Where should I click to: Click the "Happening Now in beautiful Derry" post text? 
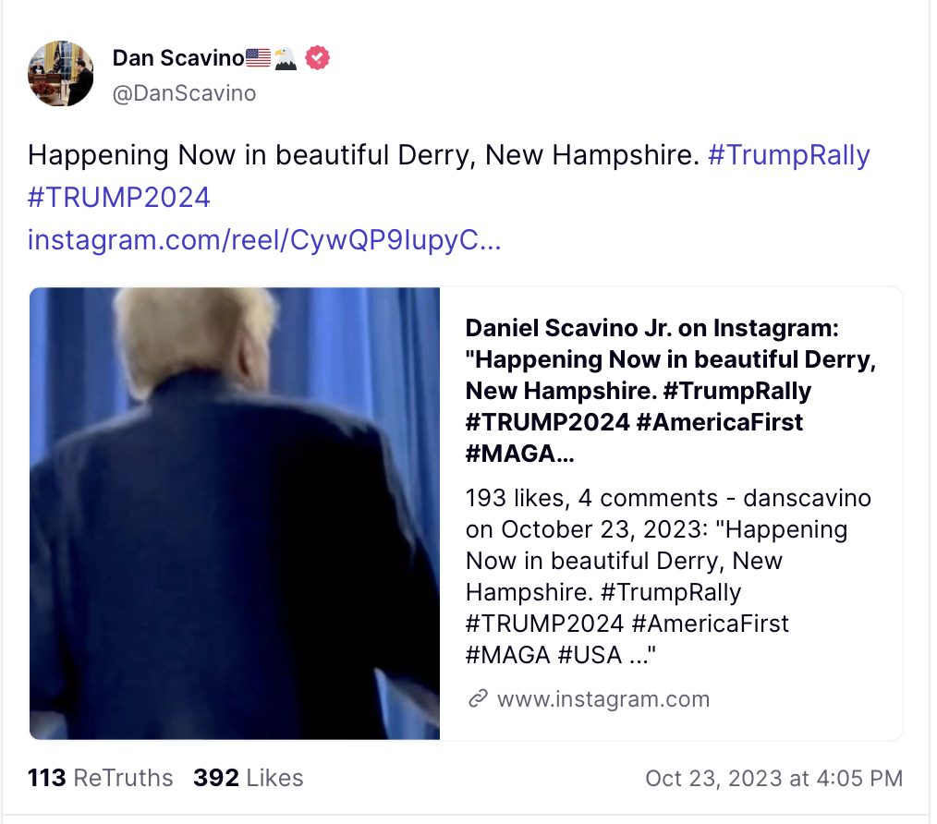[362, 155]
